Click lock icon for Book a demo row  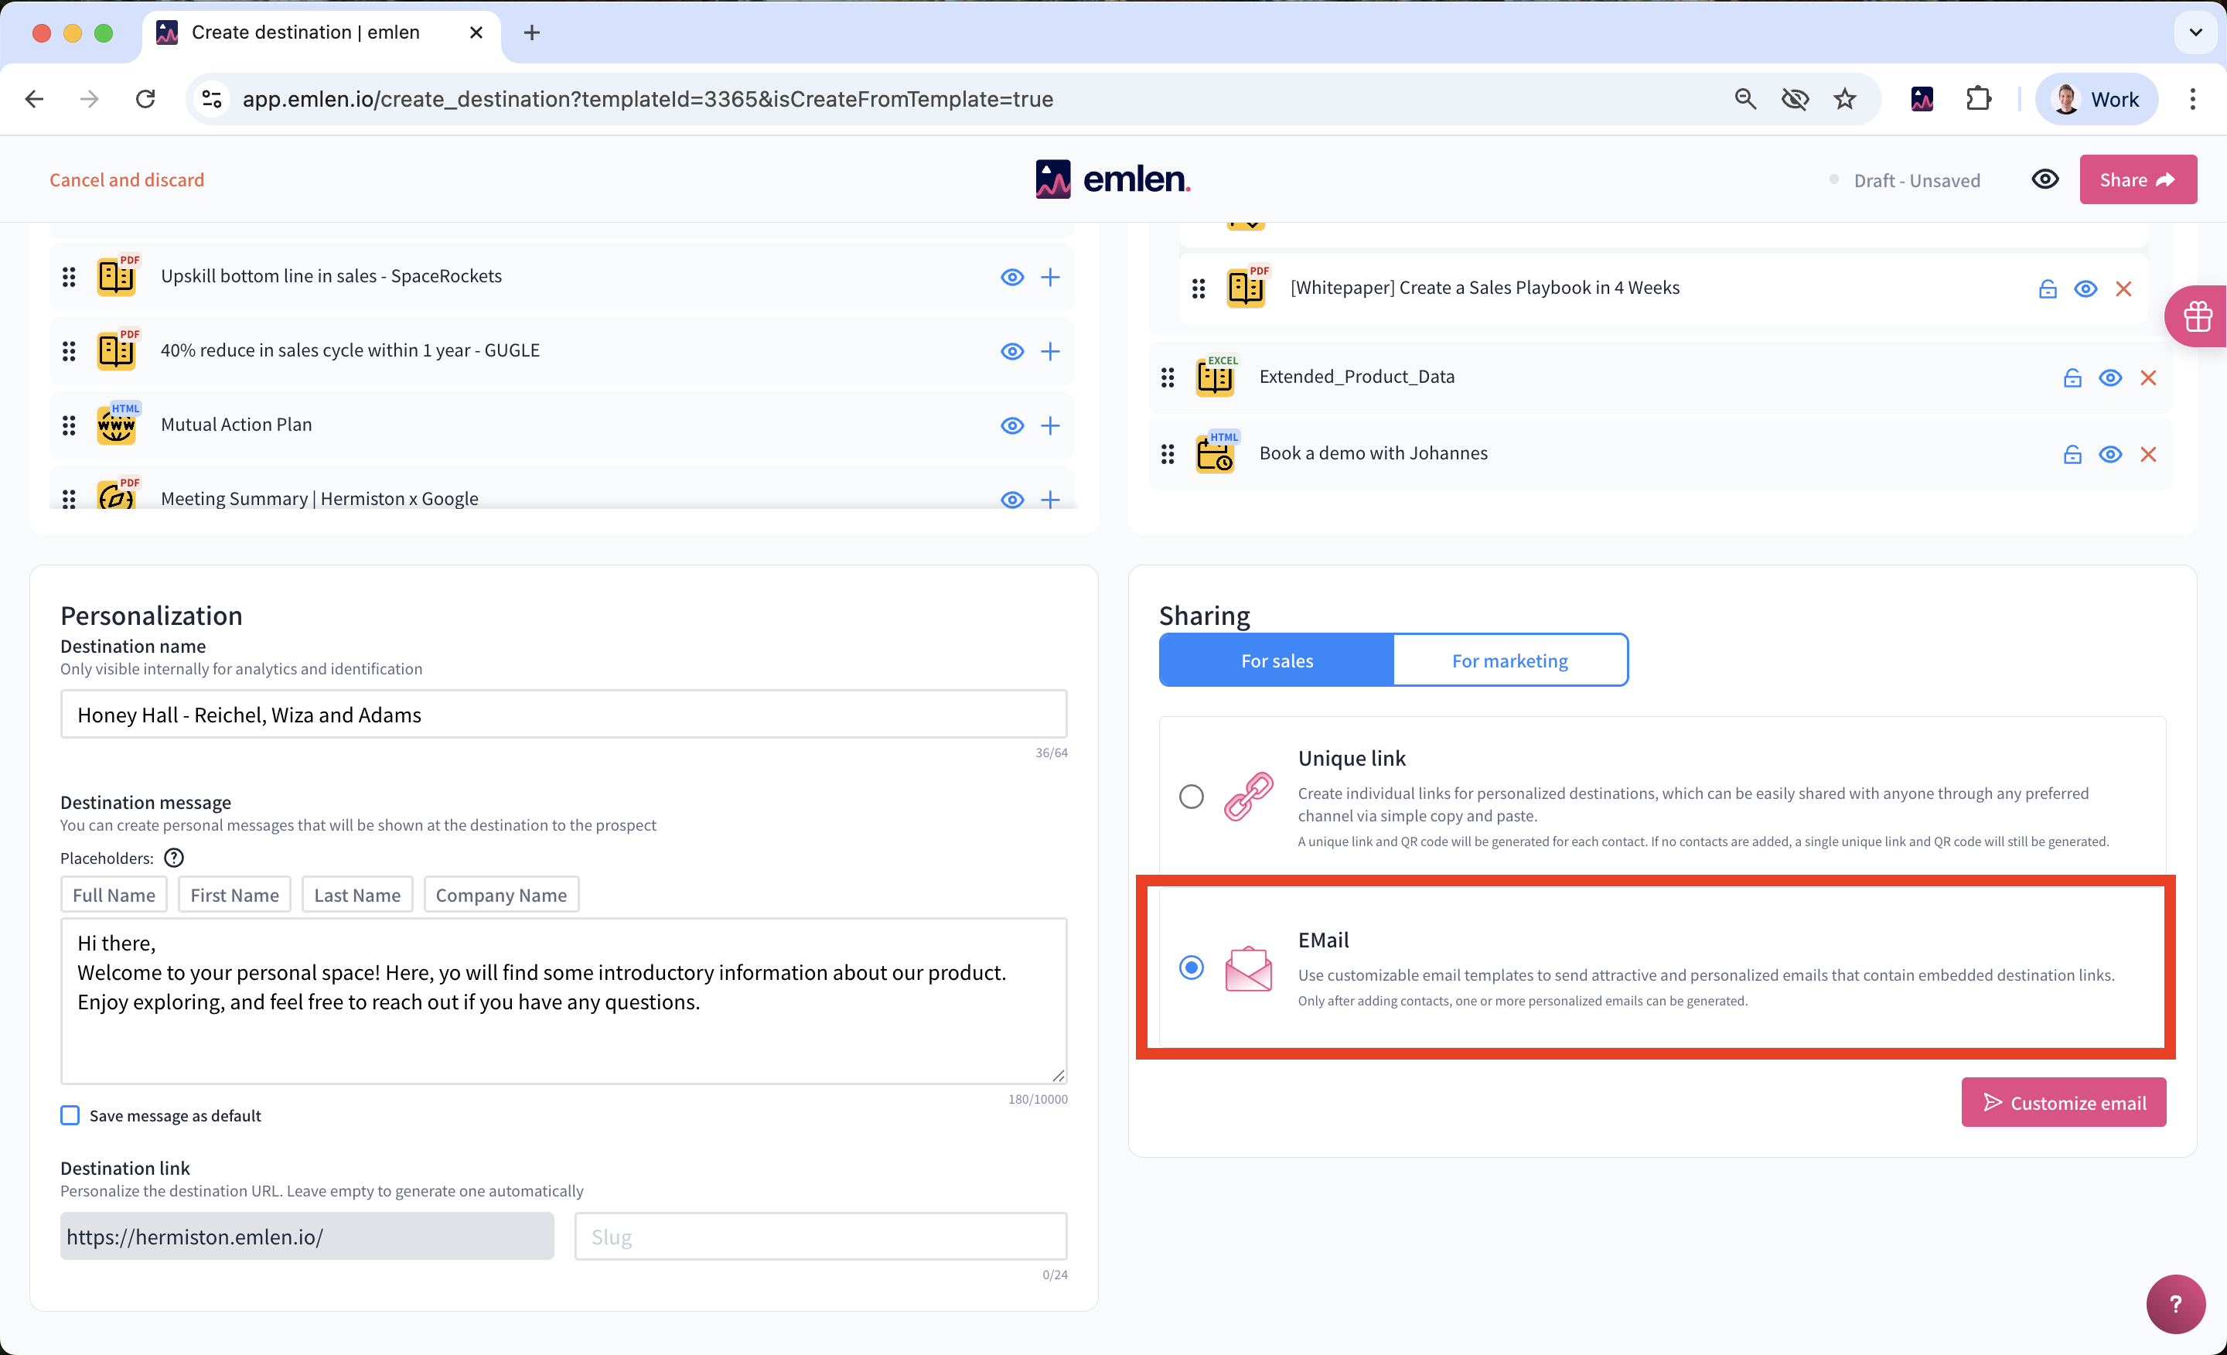point(2072,455)
